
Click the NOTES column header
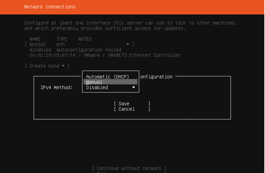[85, 39]
